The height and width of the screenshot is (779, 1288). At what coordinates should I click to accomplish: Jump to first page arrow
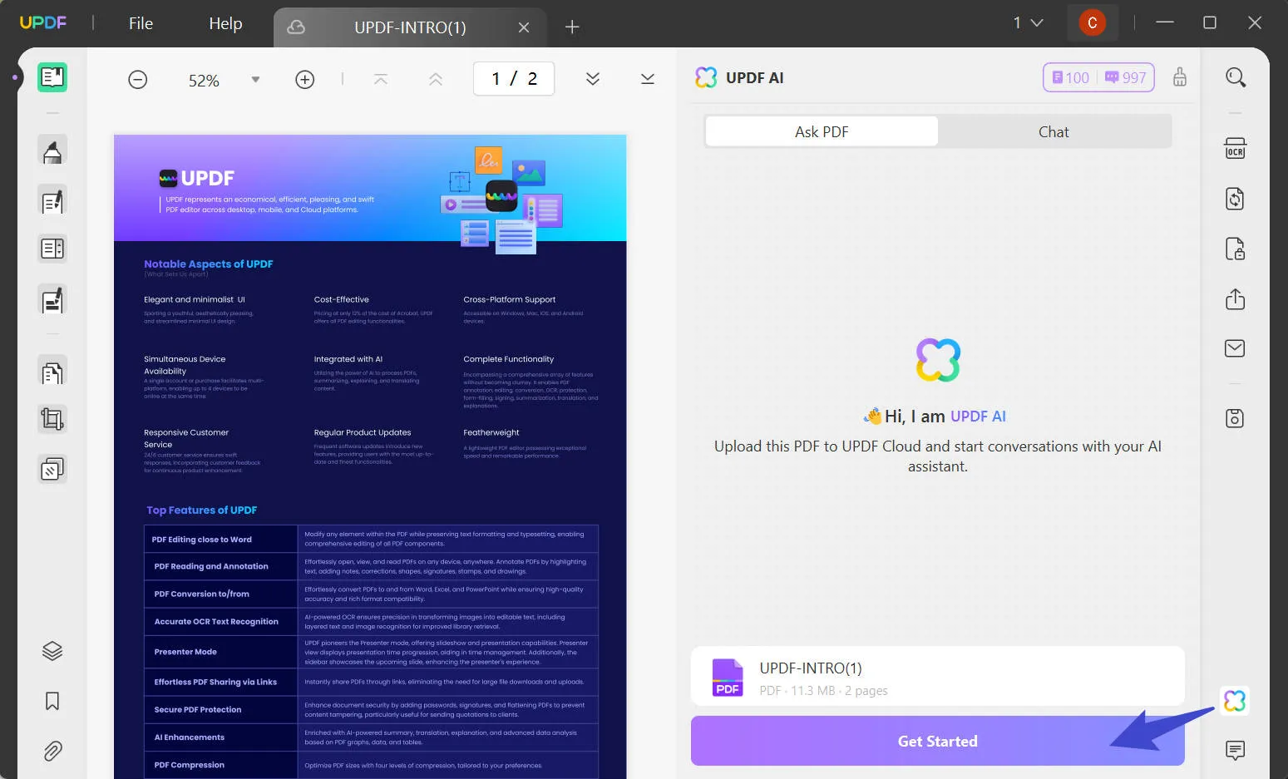pyautogui.click(x=381, y=79)
